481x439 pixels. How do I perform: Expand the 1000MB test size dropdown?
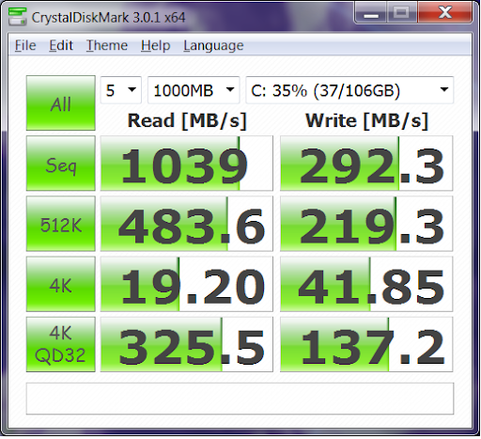(194, 90)
